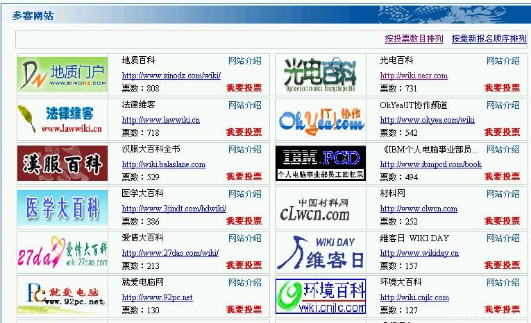Open http://www.ibmpcd.com/book link
Image resolution: width=531 pixels, height=323 pixels.
click(431, 164)
